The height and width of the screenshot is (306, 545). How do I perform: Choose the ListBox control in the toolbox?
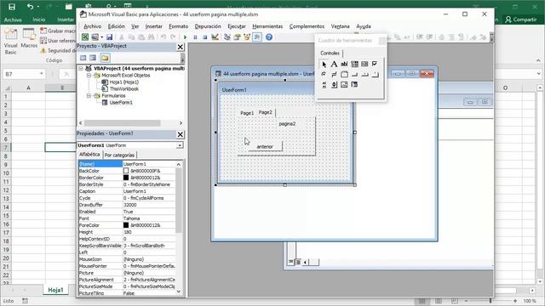point(364,65)
